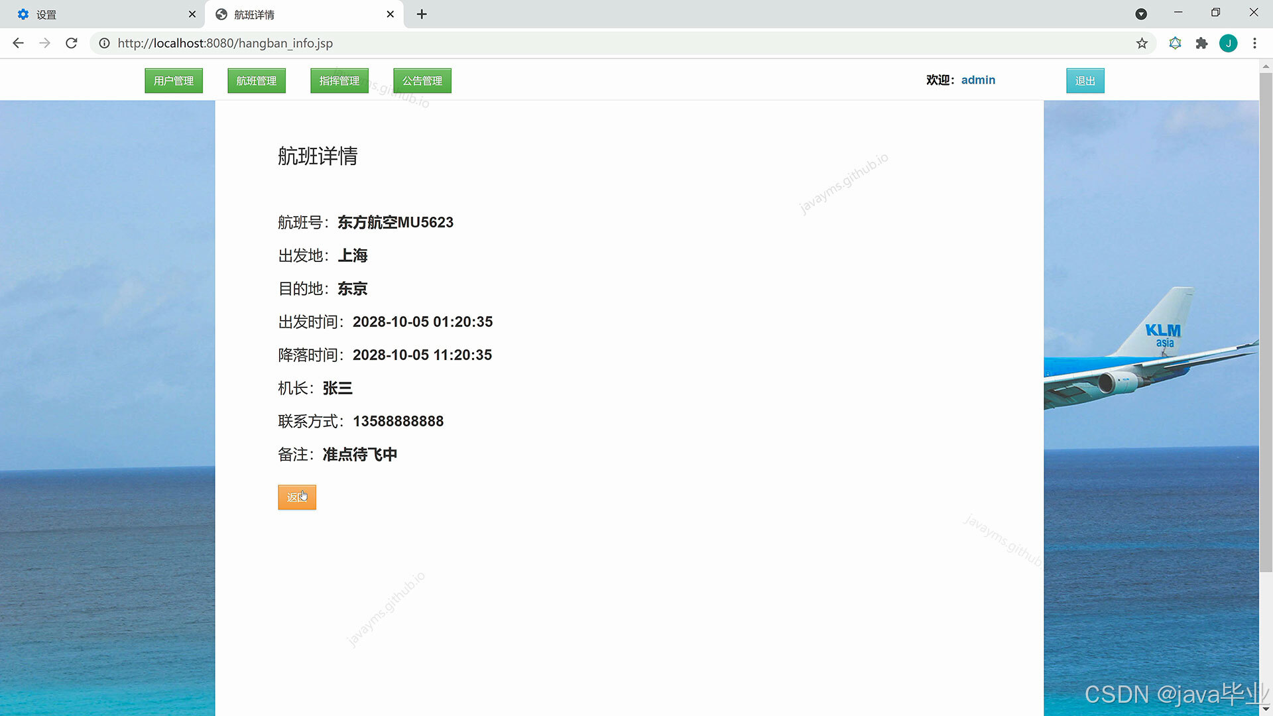
Task: Open Chrome three-dot menu
Action: click(x=1254, y=43)
